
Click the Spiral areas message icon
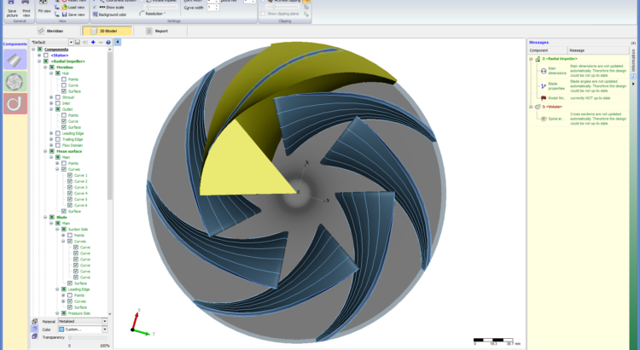coord(544,119)
